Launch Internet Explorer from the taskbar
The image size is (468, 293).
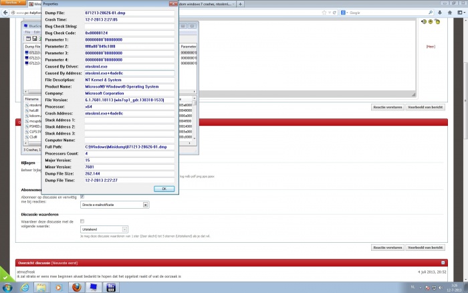click(25, 288)
